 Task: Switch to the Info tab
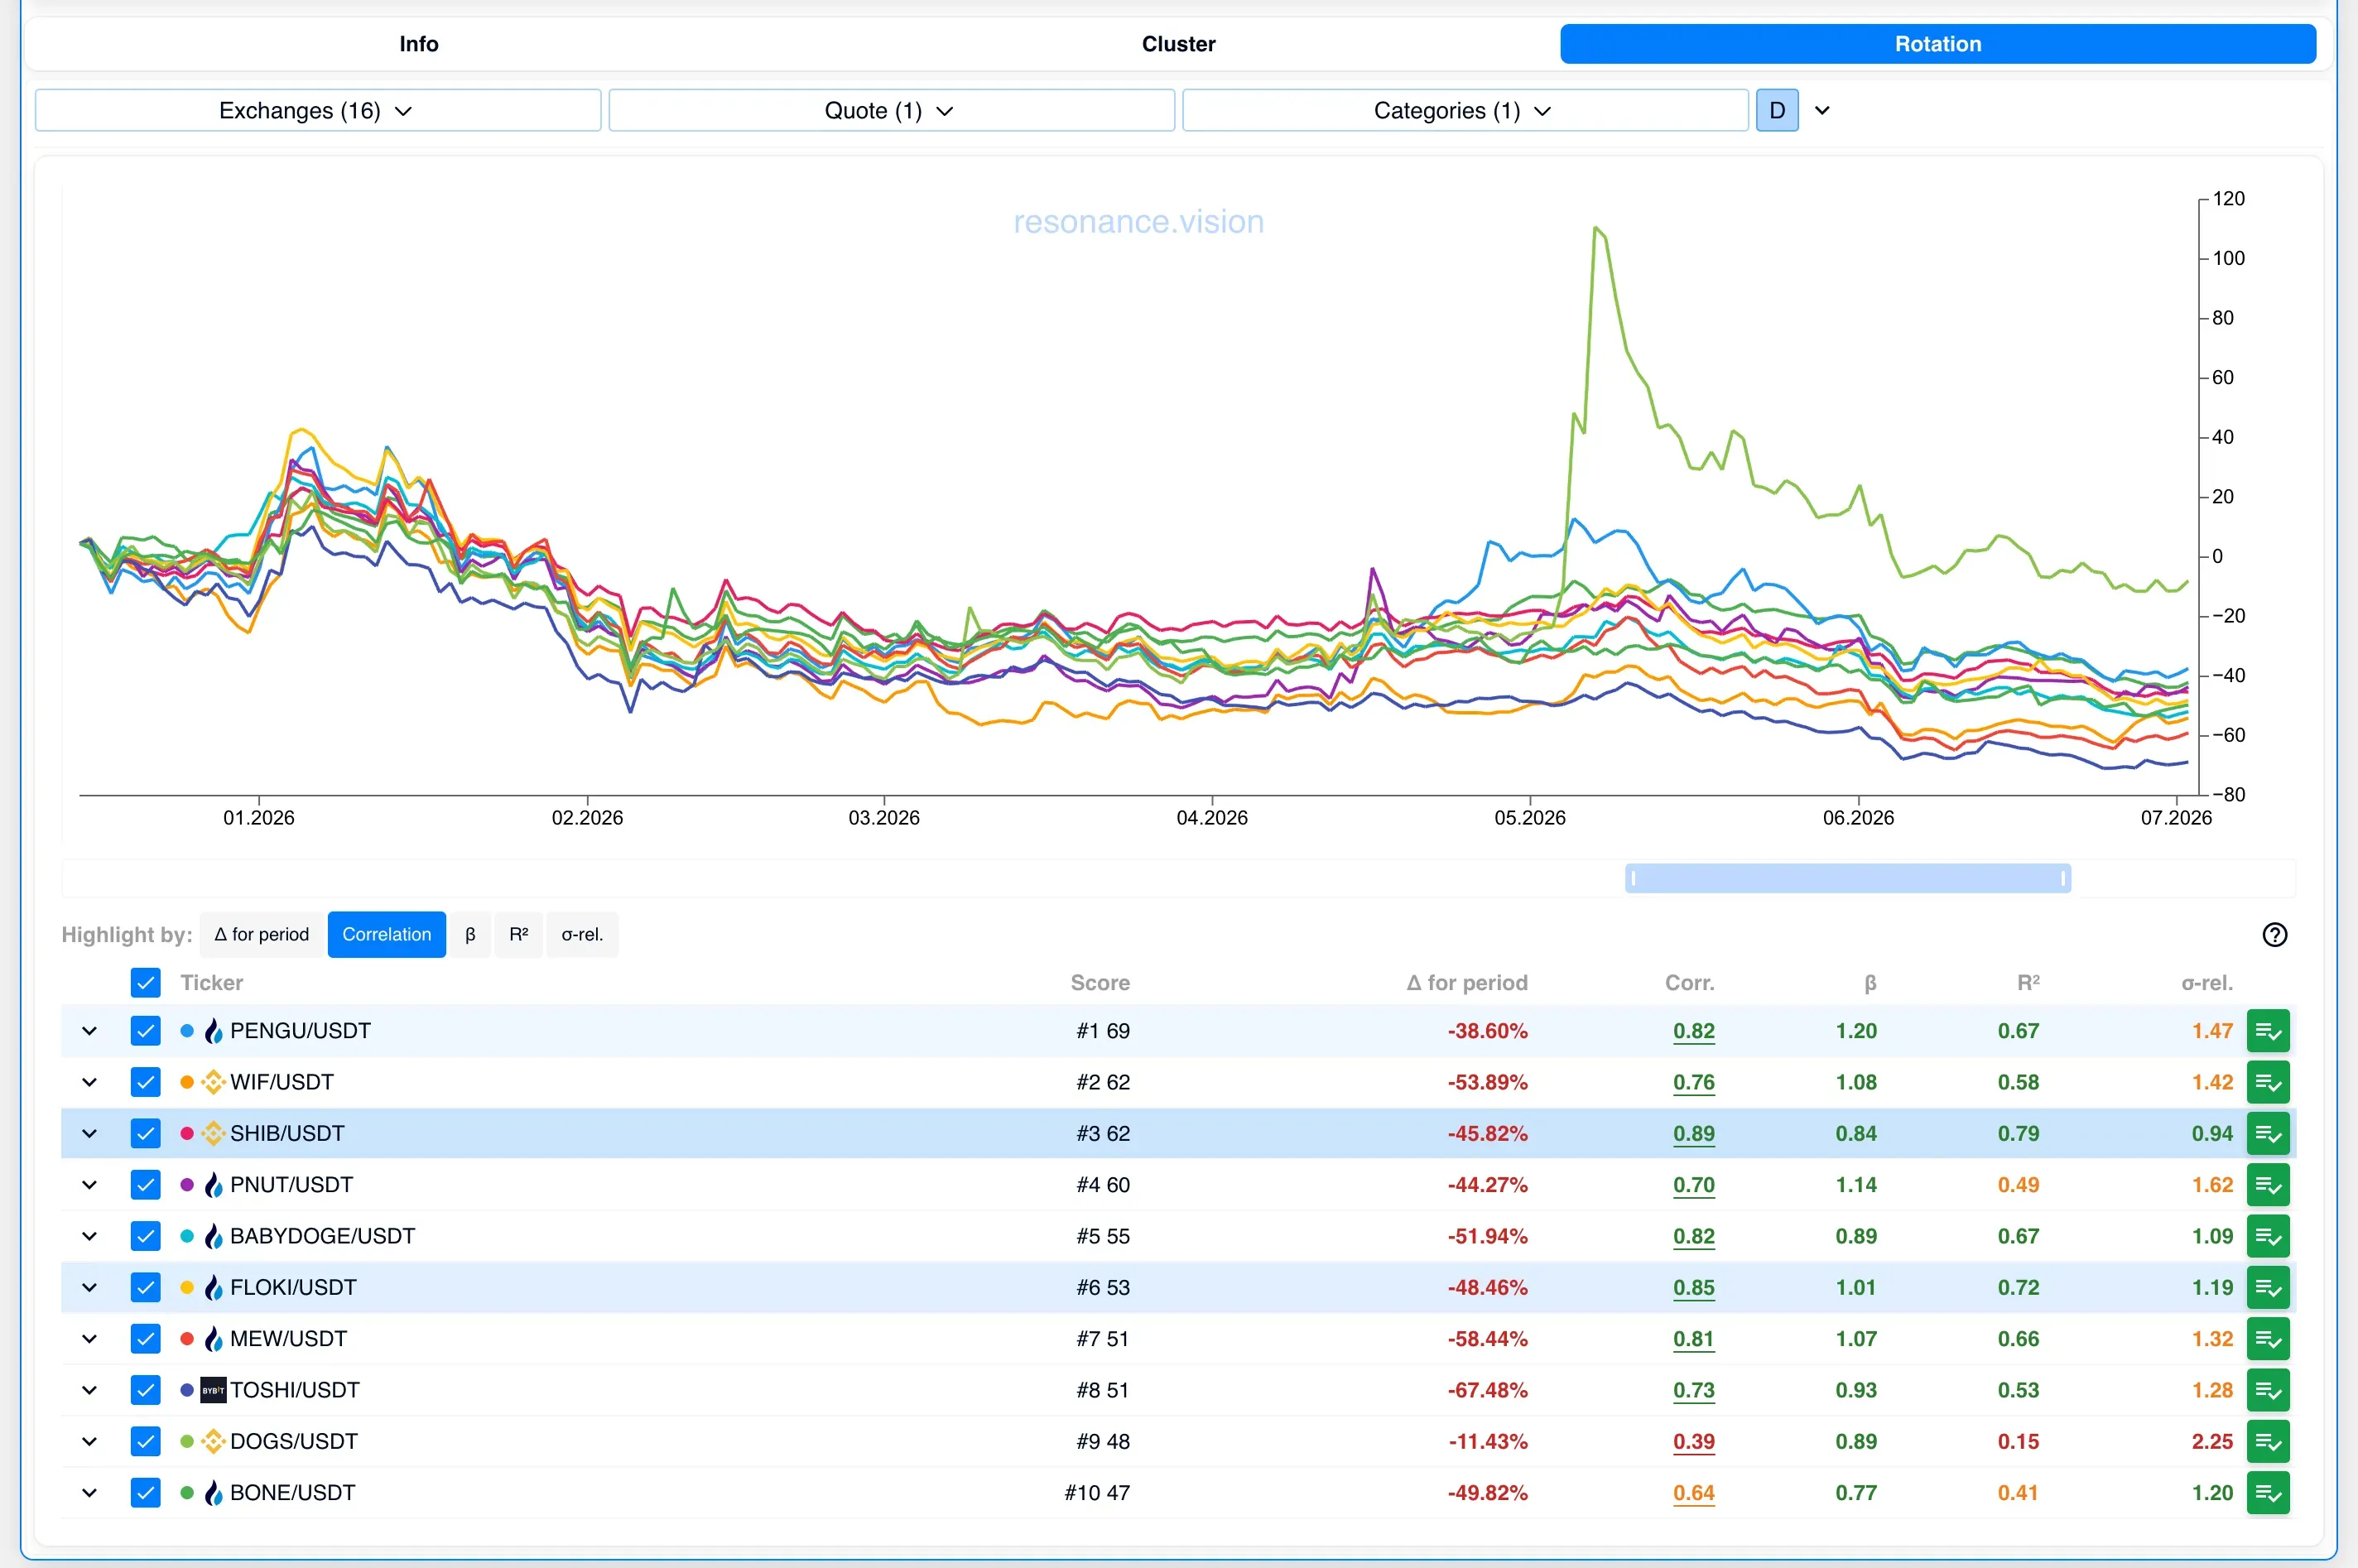[x=418, y=44]
